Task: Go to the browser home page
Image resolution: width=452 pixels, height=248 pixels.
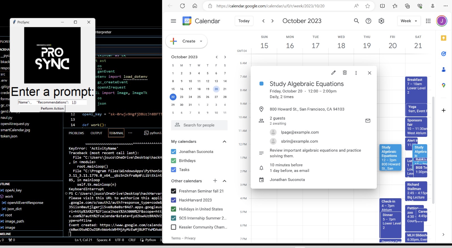Action: pyautogui.click(x=195, y=6)
